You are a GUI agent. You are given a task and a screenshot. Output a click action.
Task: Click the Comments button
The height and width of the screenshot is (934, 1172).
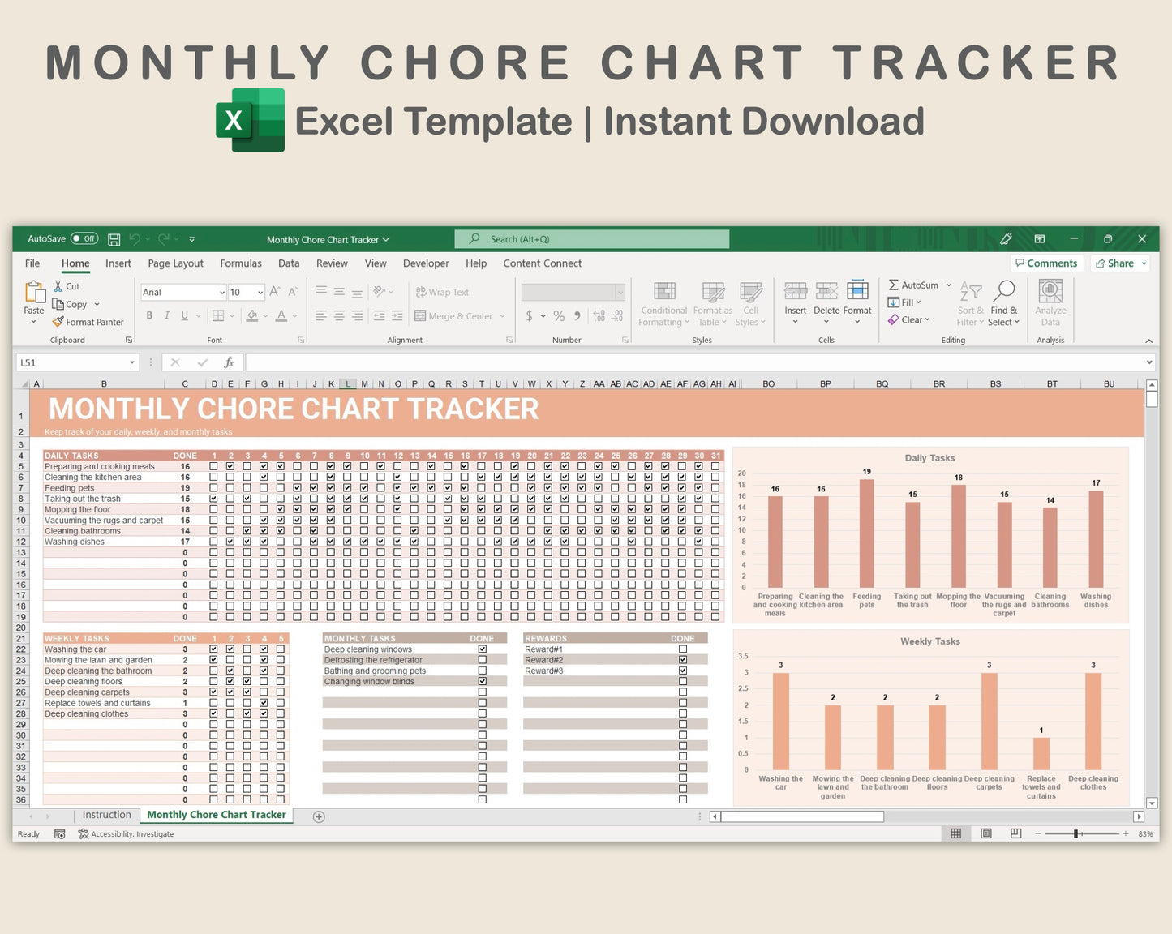1045,263
